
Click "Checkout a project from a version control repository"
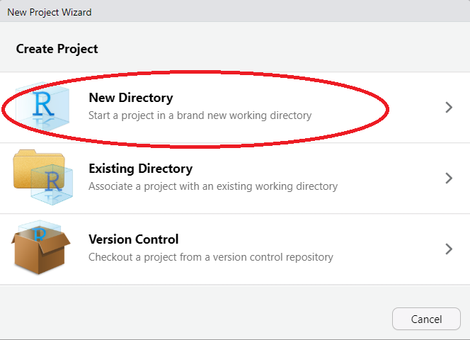point(210,257)
